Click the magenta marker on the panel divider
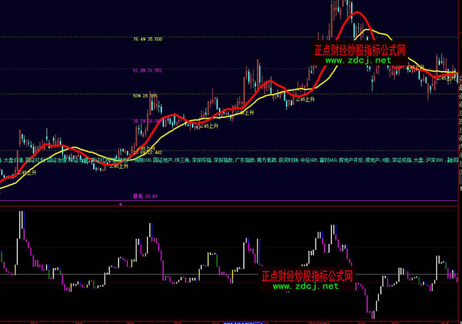 pyautogui.click(x=121, y=203)
